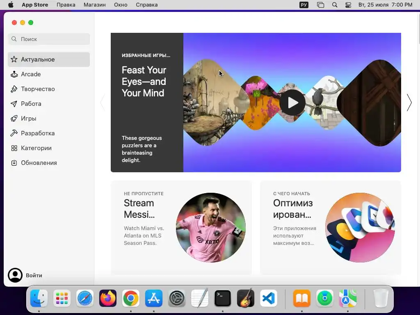This screenshot has height=315, width=420.
Task: Open Books from the Dock
Action: click(x=302, y=298)
